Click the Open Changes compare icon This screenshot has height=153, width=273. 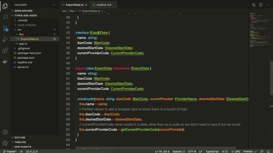point(254,5)
